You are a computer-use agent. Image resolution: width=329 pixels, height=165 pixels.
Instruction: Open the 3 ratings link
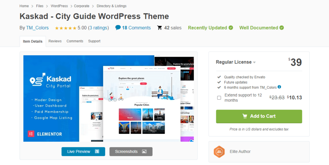tap(98, 28)
